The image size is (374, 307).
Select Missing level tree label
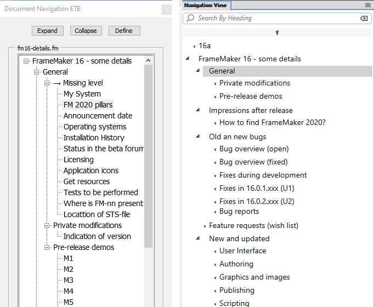pos(83,83)
